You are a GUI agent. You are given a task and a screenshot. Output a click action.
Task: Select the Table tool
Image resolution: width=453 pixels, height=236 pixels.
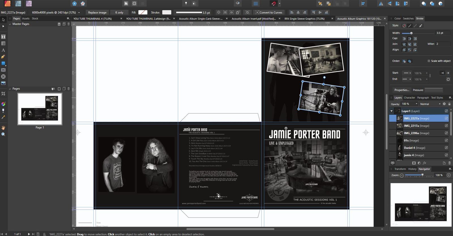point(3,43)
